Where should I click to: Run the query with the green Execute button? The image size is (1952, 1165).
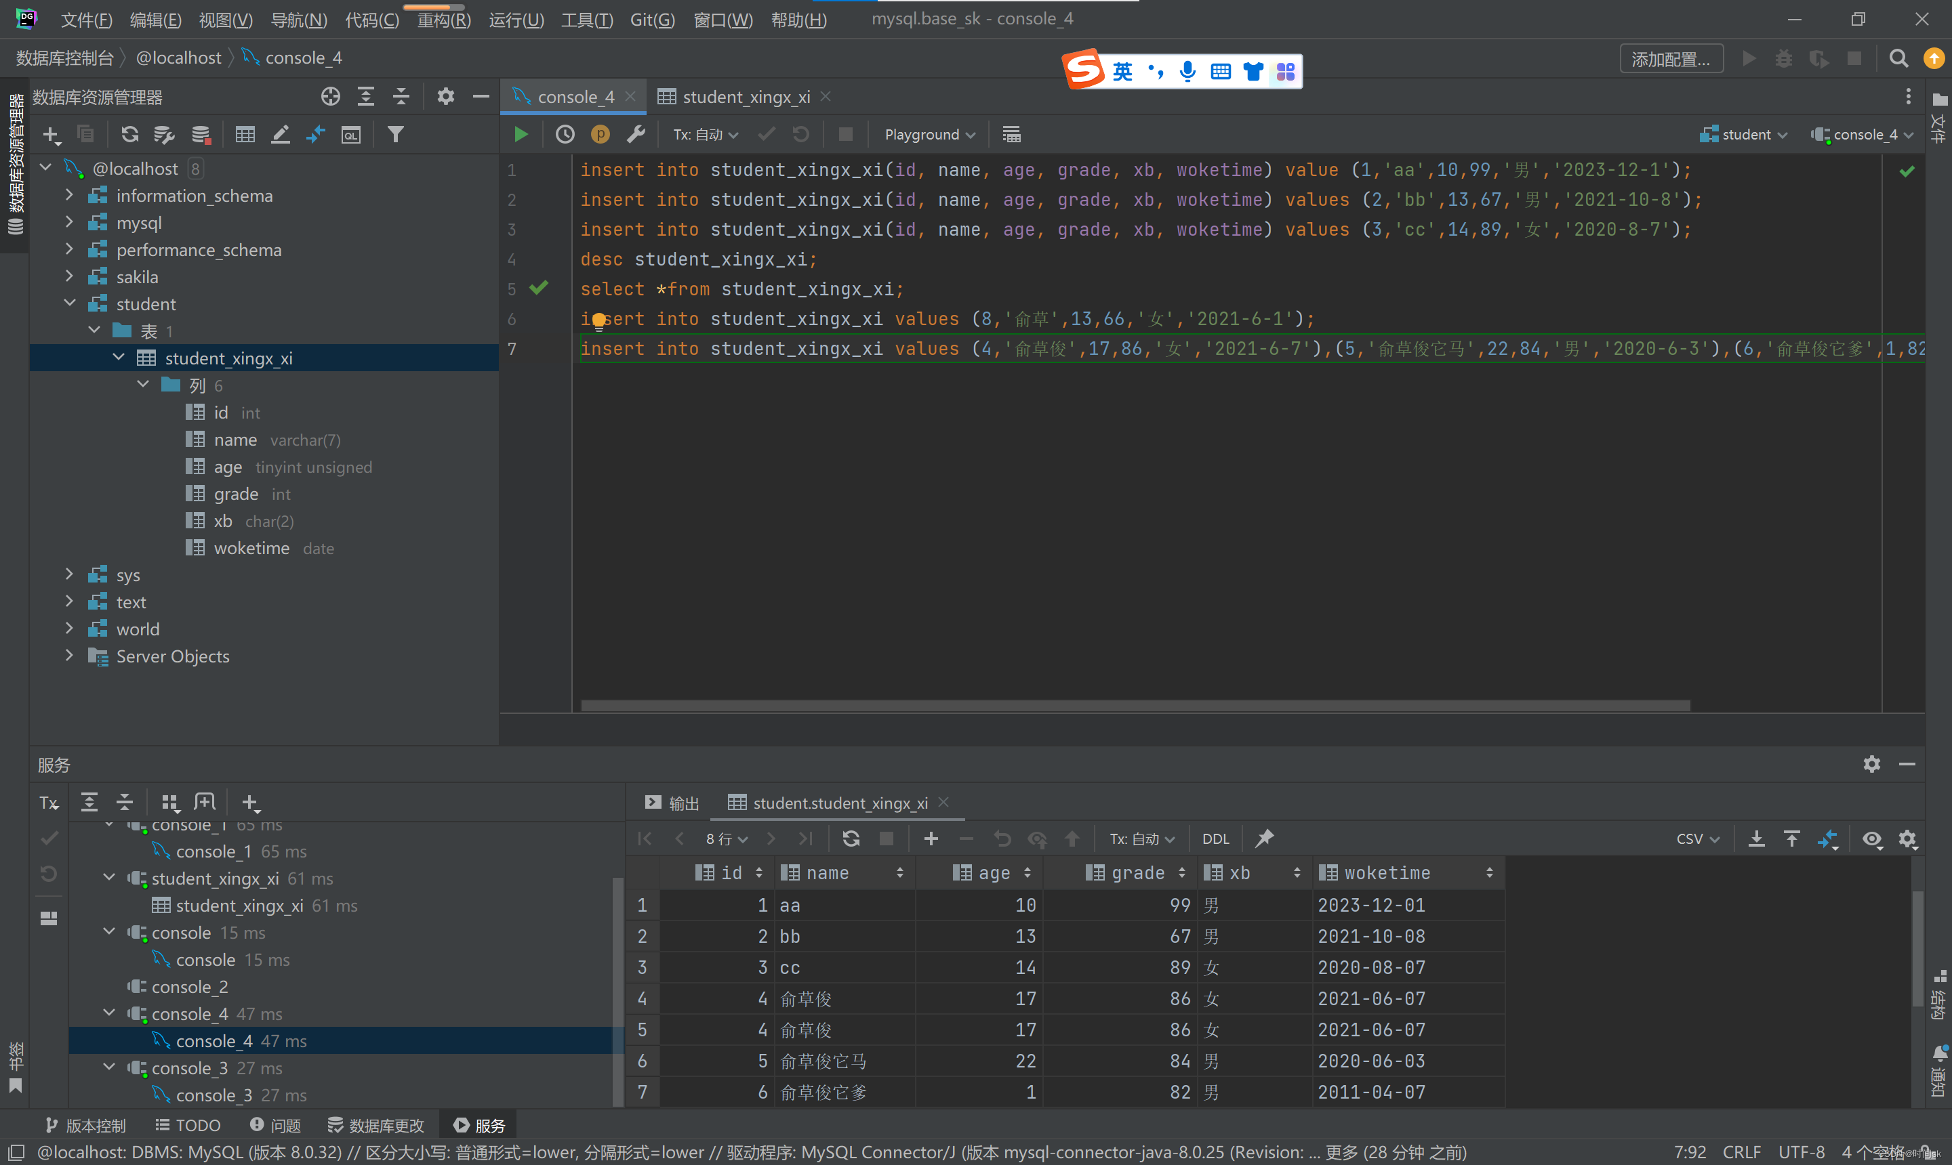520,134
